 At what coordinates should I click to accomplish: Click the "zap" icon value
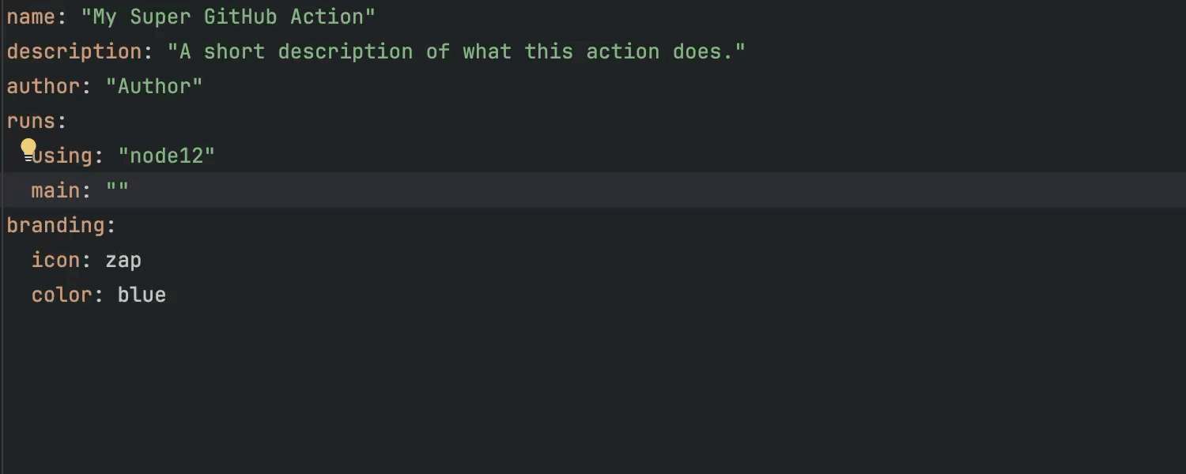[x=123, y=260]
